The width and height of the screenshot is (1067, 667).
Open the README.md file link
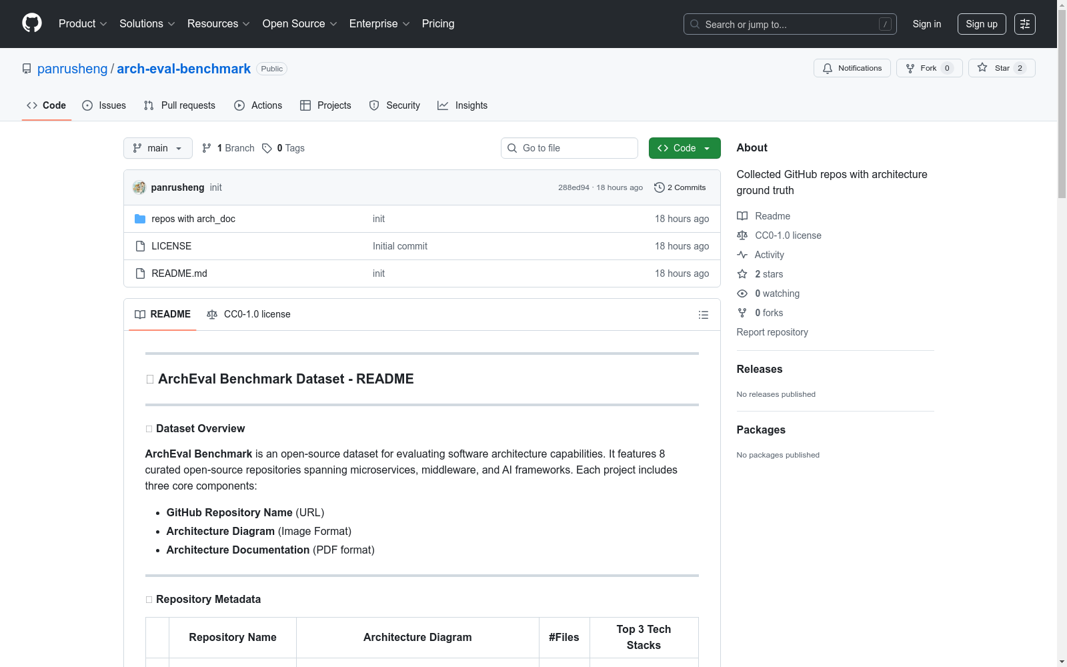click(179, 273)
